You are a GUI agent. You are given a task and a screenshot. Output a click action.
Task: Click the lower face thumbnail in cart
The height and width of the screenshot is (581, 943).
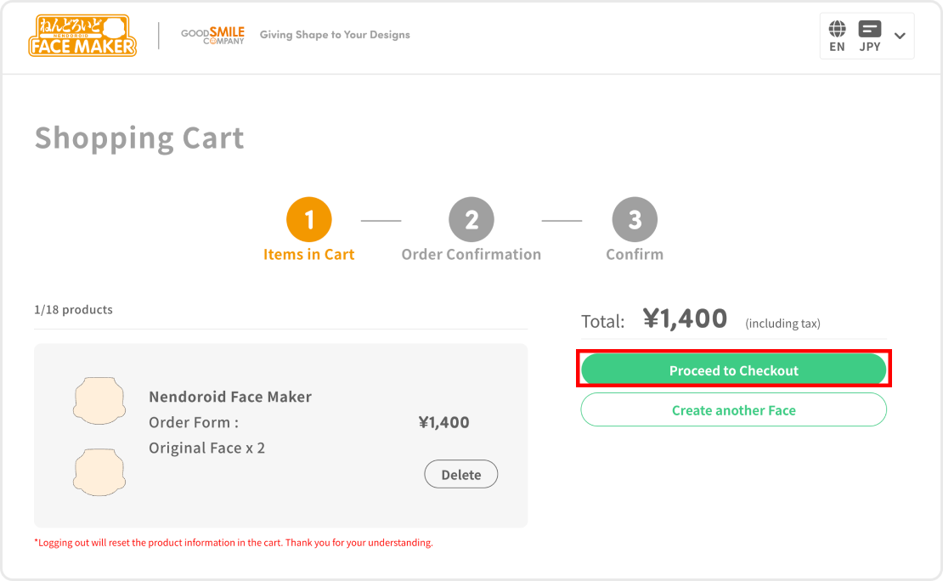pyautogui.click(x=99, y=472)
